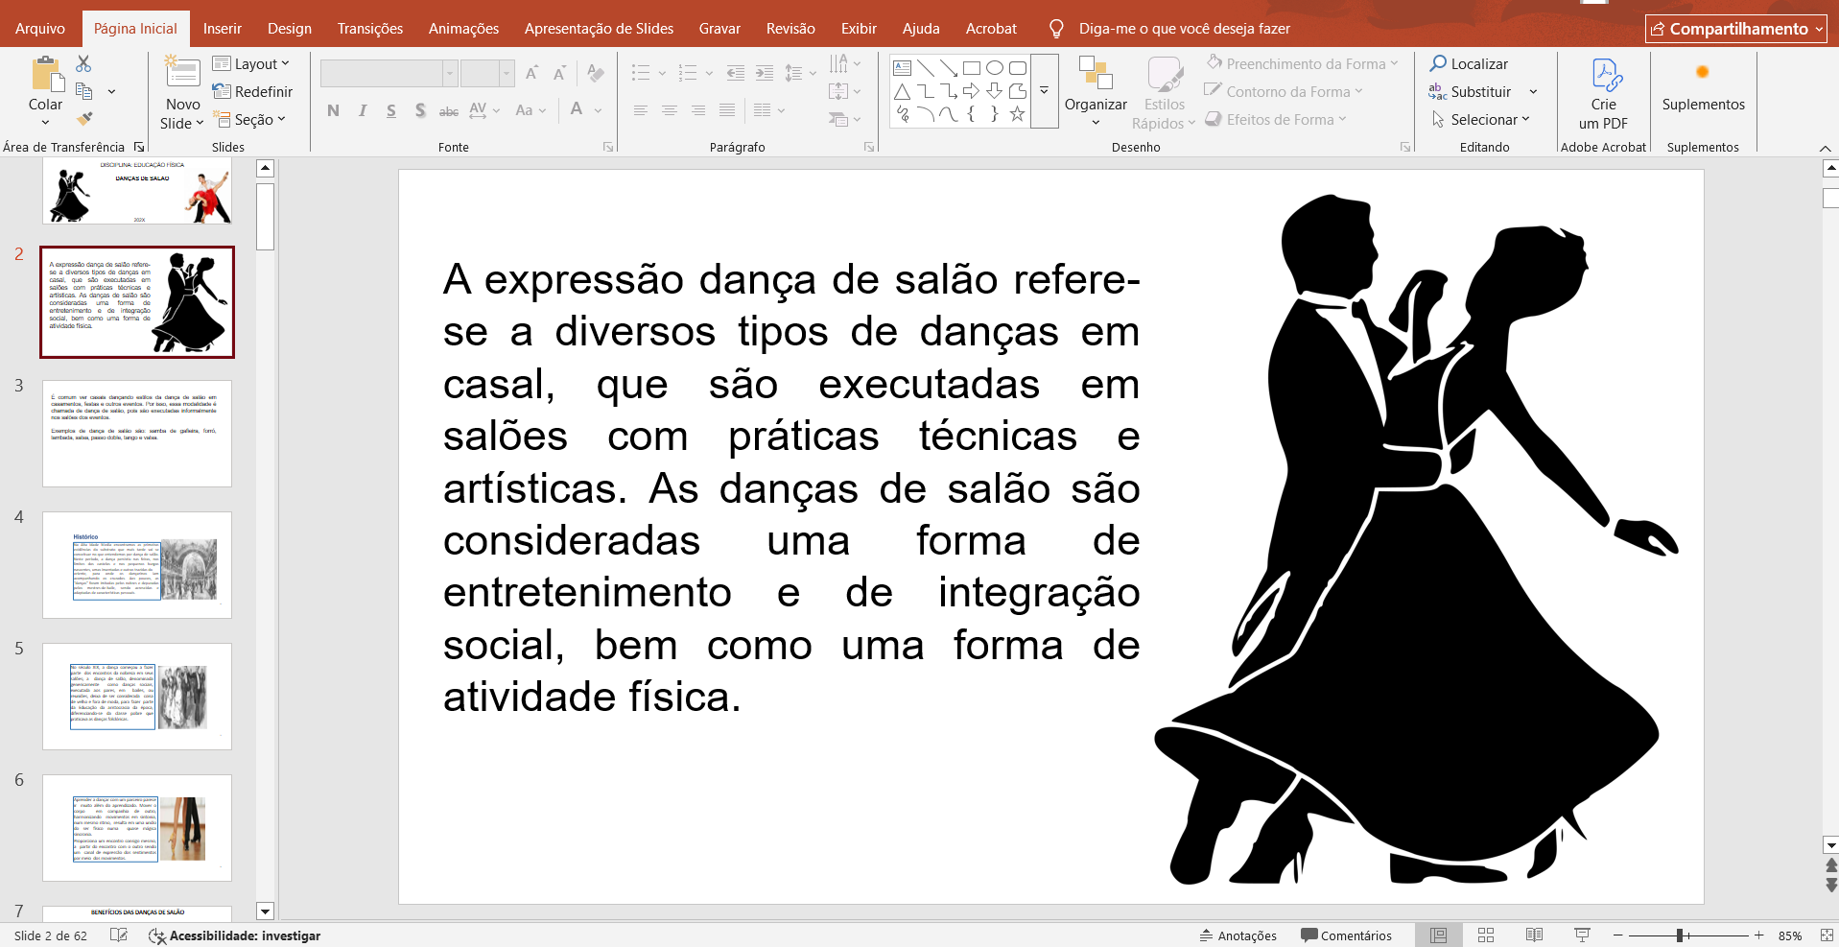This screenshot has width=1839, height=947.
Task: Select the triangle shape icon
Action: [x=902, y=91]
